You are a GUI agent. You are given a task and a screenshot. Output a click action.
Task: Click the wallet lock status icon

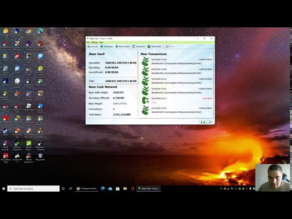(x=201, y=122)
